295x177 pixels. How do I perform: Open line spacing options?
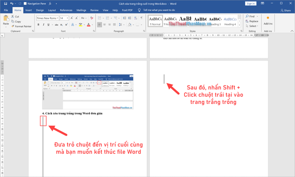121,25
